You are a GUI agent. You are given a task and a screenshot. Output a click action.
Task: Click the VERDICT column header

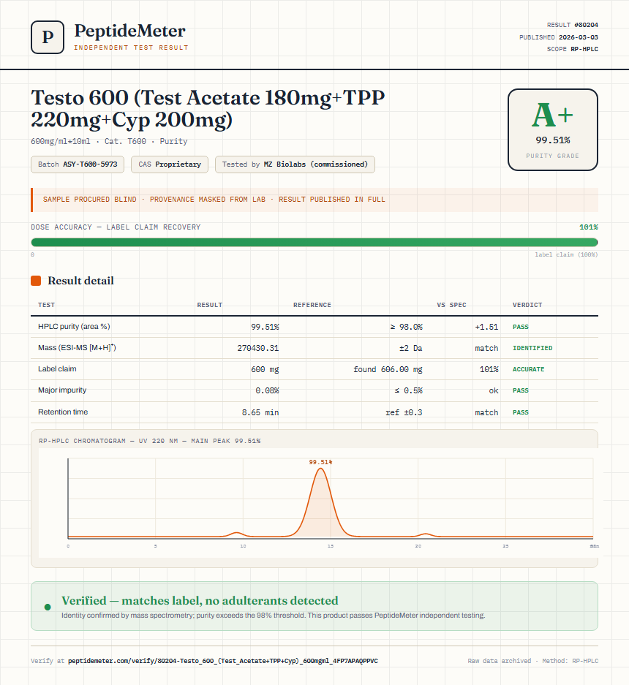527,305
